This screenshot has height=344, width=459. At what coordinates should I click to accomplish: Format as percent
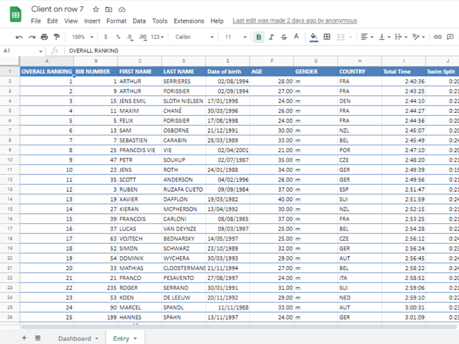[x=118, y=37]
